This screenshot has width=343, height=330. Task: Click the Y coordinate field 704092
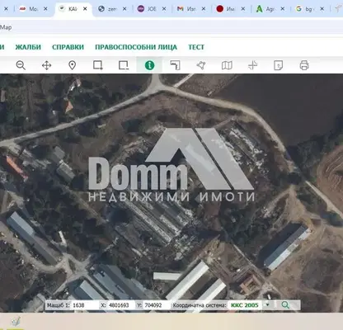[157, 305]
